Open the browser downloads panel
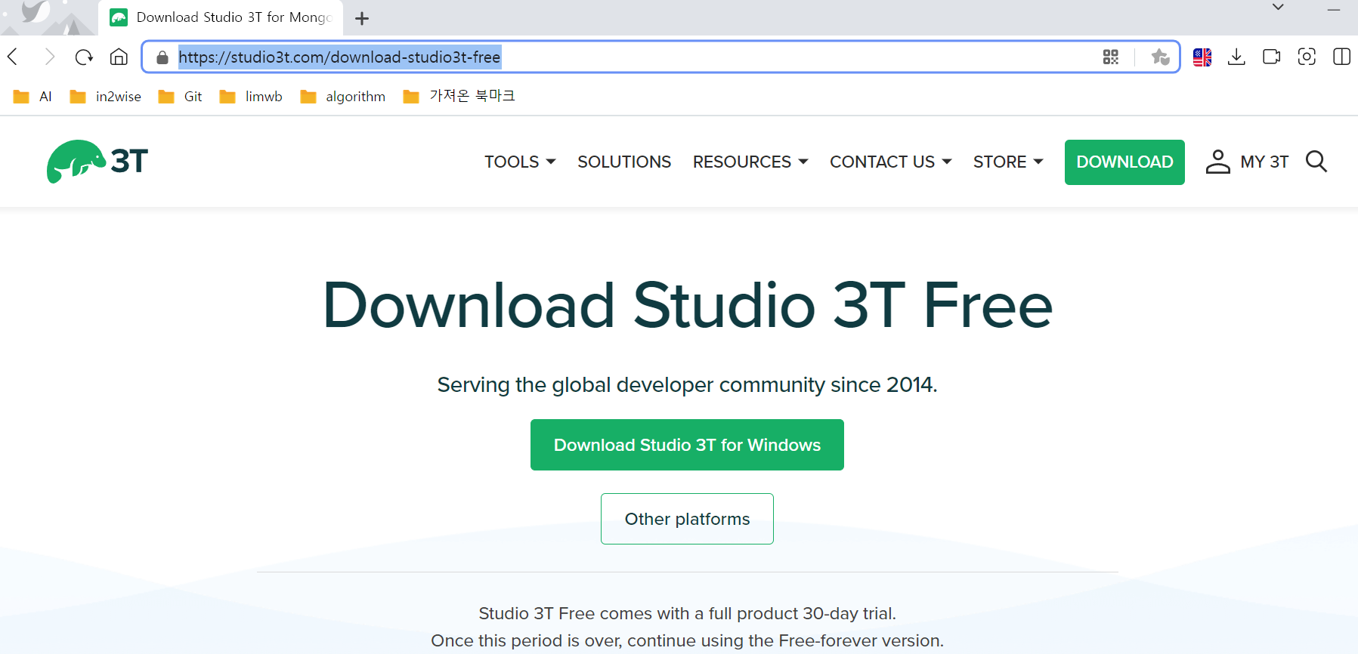 tap(1236, 57)
